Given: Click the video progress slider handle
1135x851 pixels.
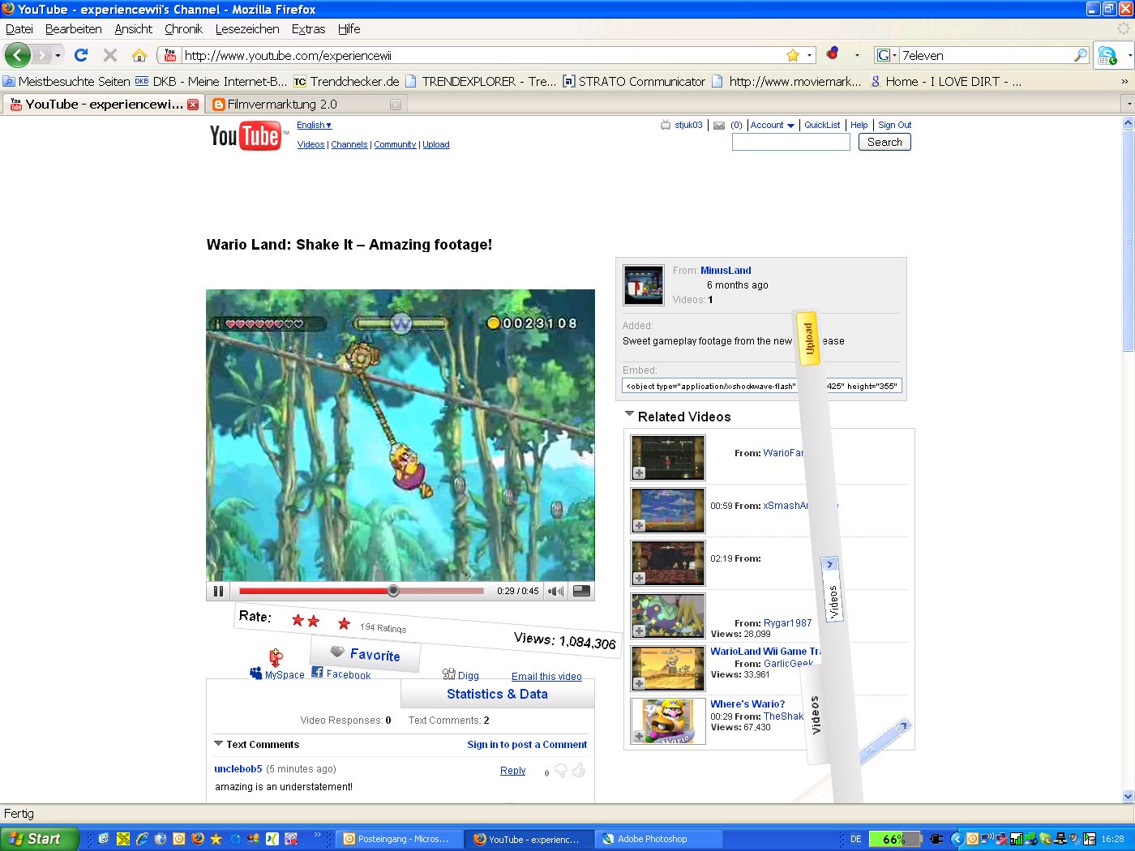Looking at the screenshot, I should point(393,591).
